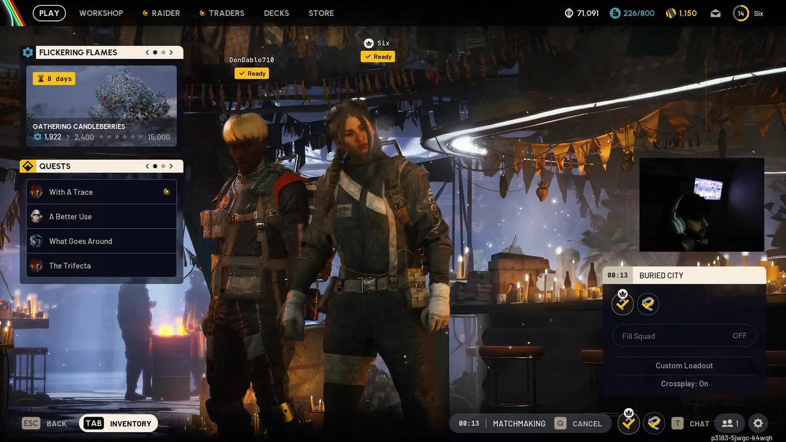Open the level 14 player profile badge
The height and width of the screenshot is (442, 786).
pos(741,13)
